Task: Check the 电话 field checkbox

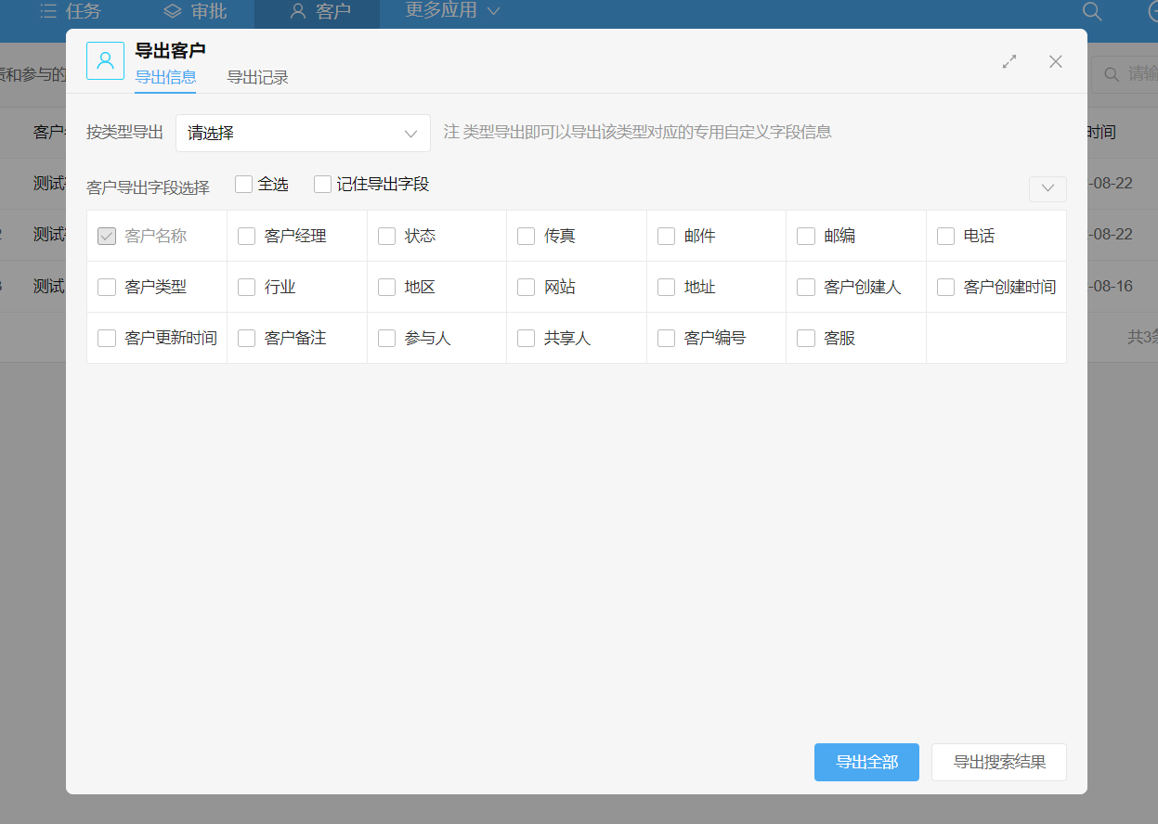Action: [x=945, y=237]
